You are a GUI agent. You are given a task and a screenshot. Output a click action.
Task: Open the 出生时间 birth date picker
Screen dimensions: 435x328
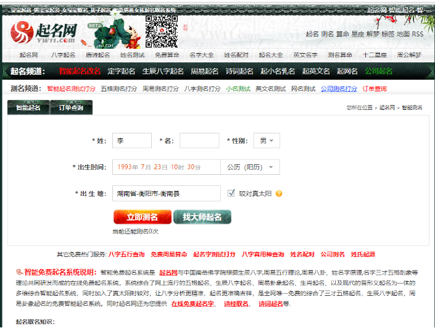pyautogui.click(x=166, y=167)
